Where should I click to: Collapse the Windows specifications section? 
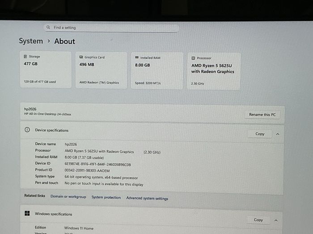coord(276,221)
